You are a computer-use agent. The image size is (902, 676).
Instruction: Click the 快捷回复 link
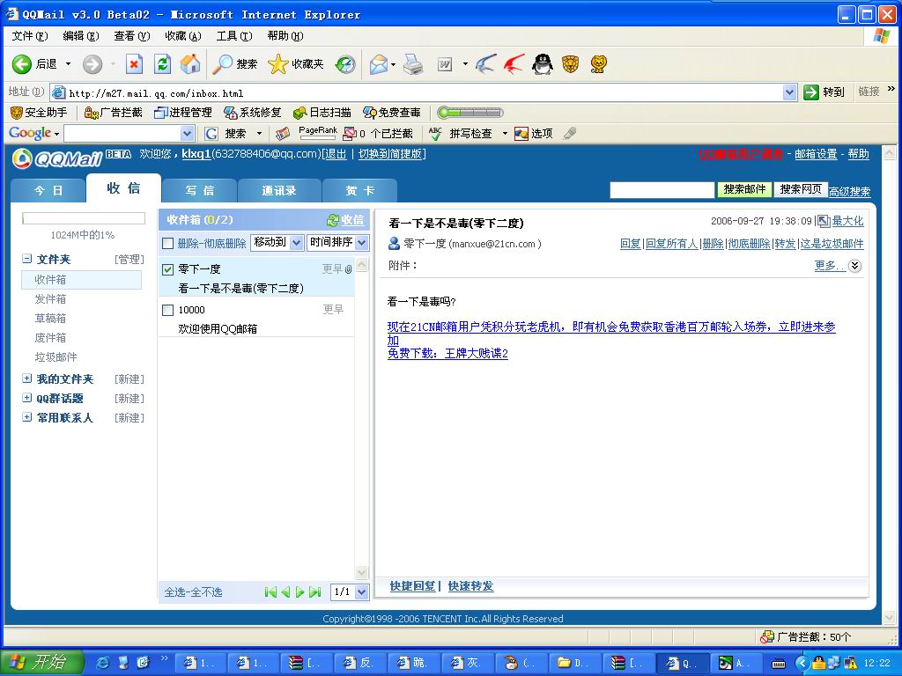click(412, 586)
